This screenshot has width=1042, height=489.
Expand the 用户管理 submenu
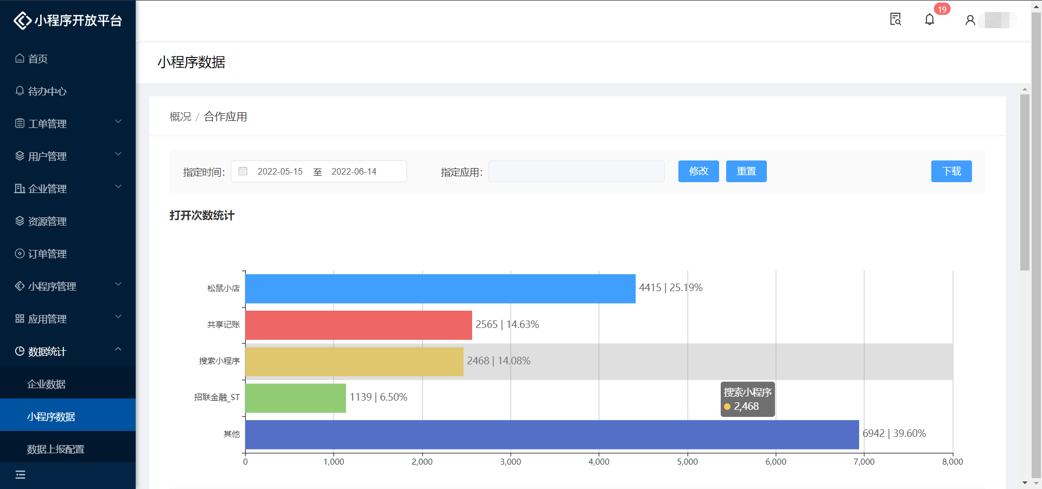[x=68, y=156]
